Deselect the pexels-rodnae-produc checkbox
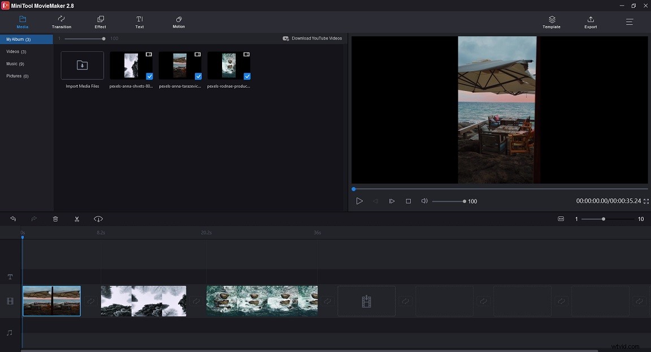Screen dimensions: 651x352 point(246,76)
